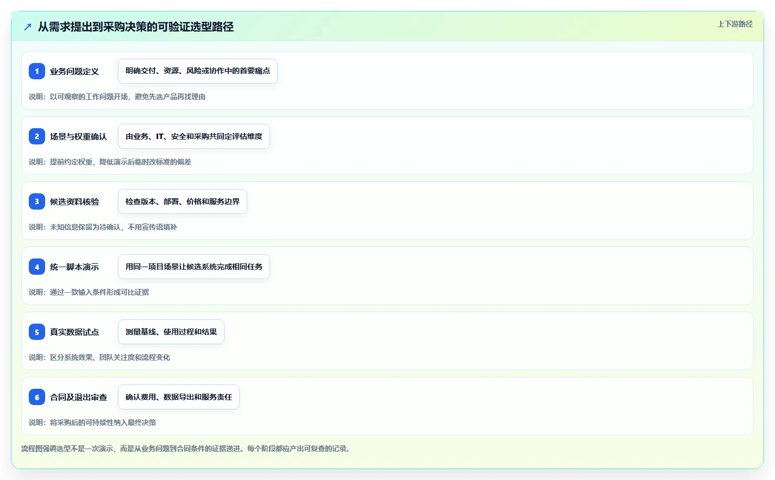Click the arrow icon beside the flowchart title
This screenshot has width=775, height=480.
28,27
